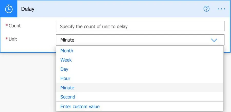
Task: Open the ellipsis more options menu
Action: pos(221,9)
